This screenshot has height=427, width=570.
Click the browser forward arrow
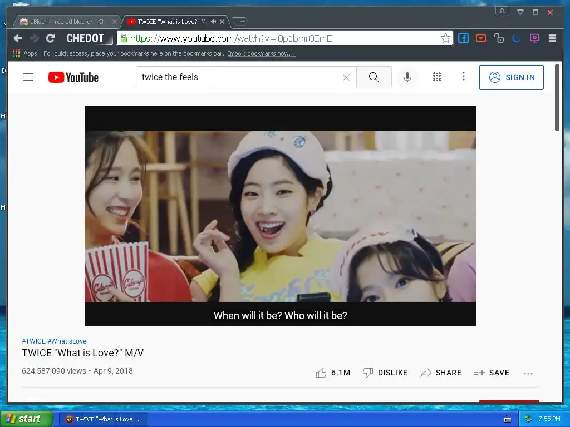coord(34,38)
